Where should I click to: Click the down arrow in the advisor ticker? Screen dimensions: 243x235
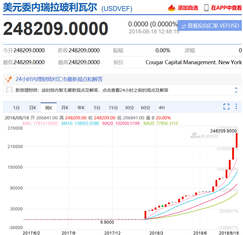pyautogui.click(x=236, y=92)
